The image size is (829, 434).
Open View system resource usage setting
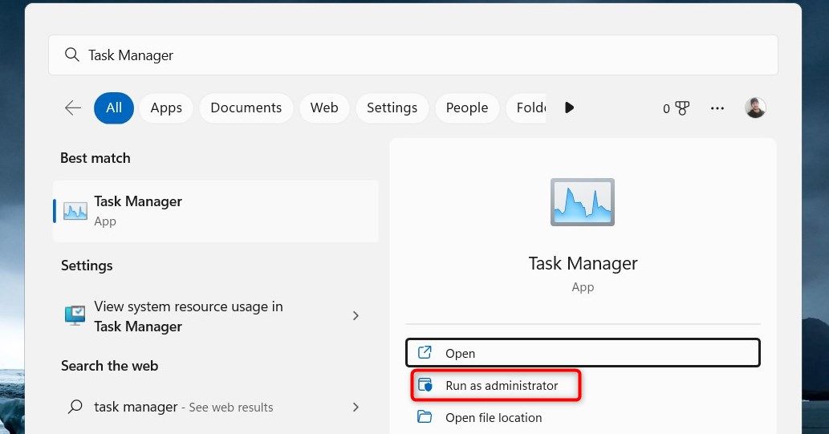(216, 316)
